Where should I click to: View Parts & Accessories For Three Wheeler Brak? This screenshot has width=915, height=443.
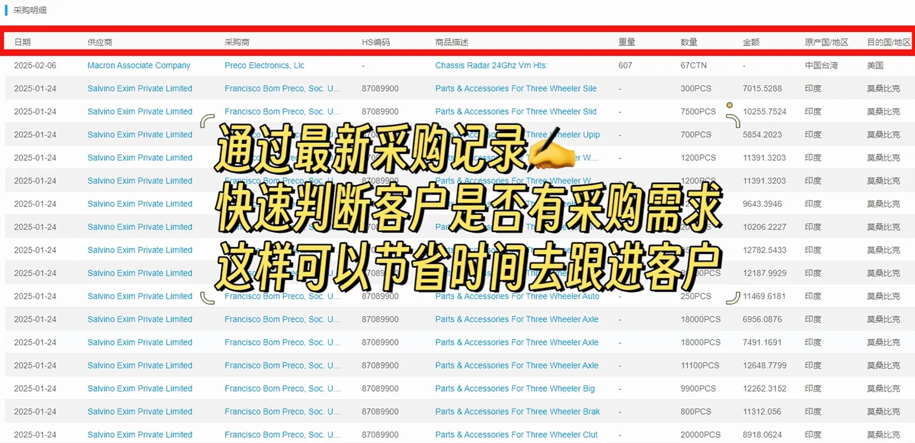point(517,411)
